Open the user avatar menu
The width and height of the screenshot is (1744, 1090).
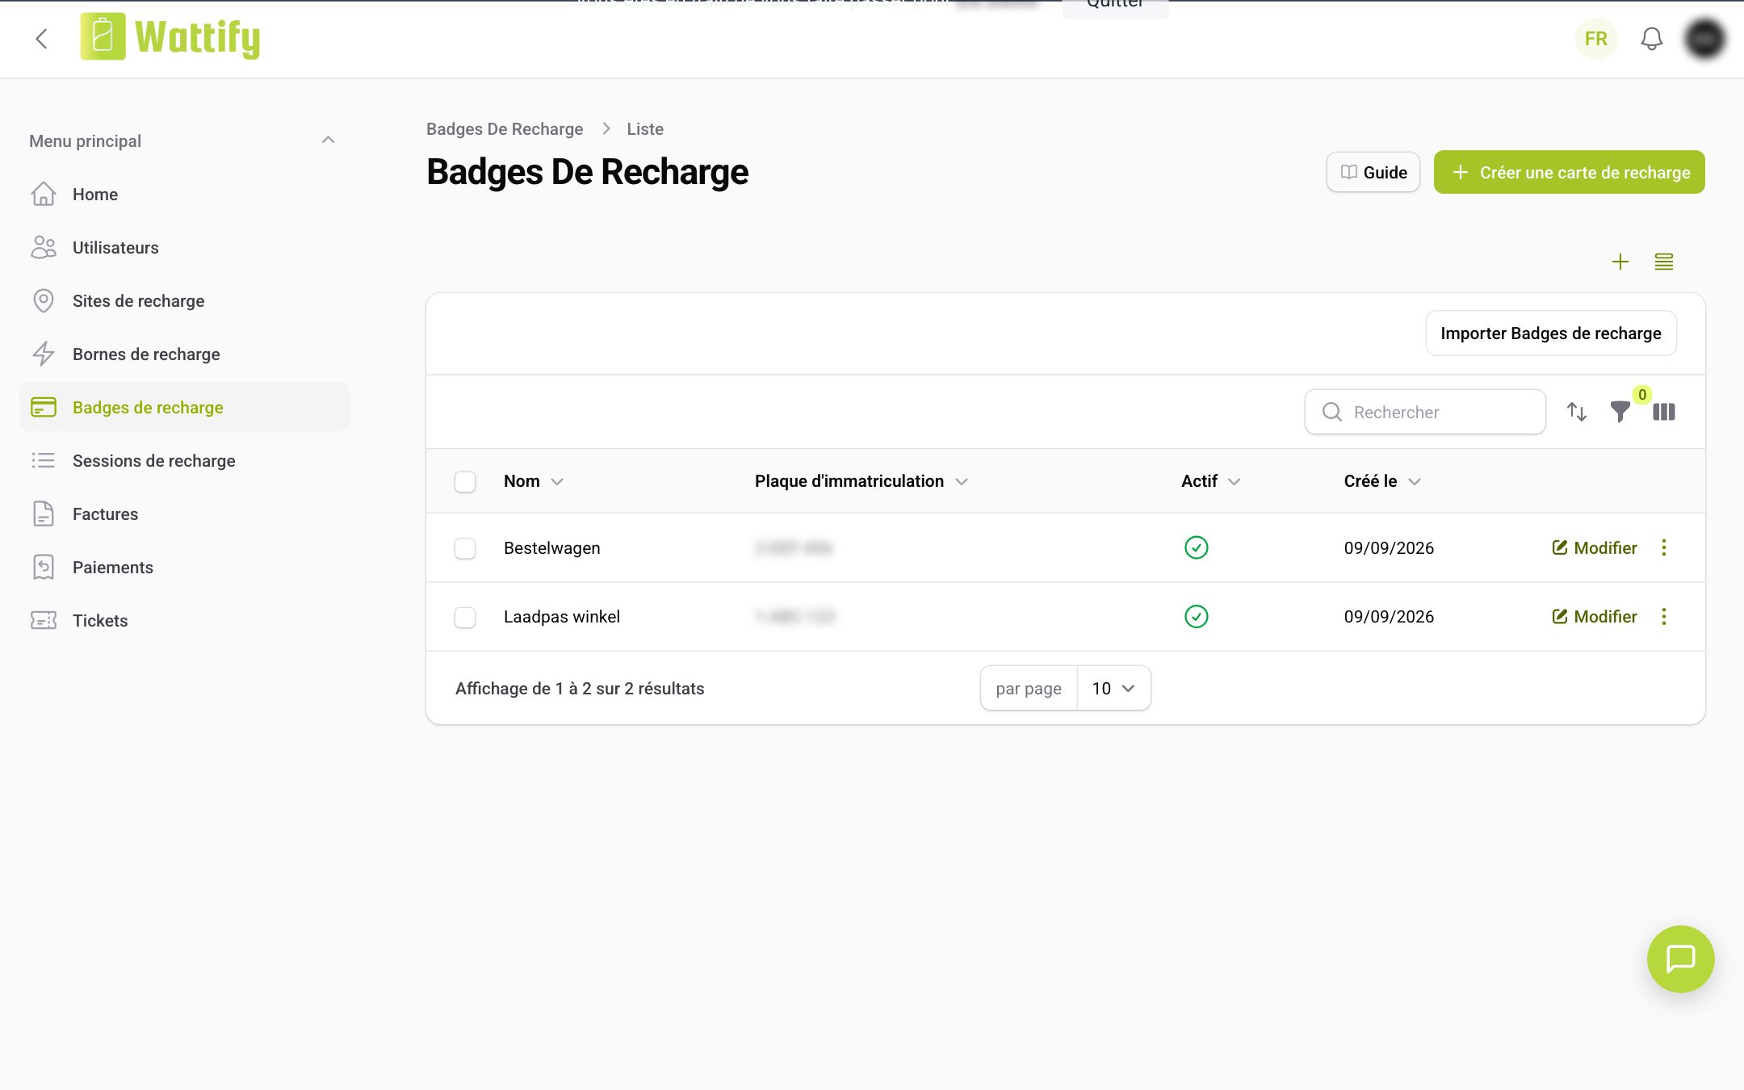tap(1704, 39)
